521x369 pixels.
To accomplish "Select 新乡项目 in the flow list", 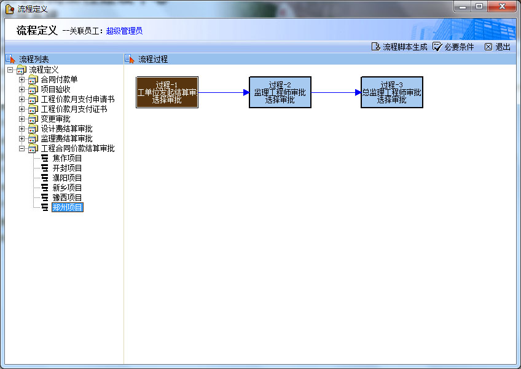I will 67,188.
